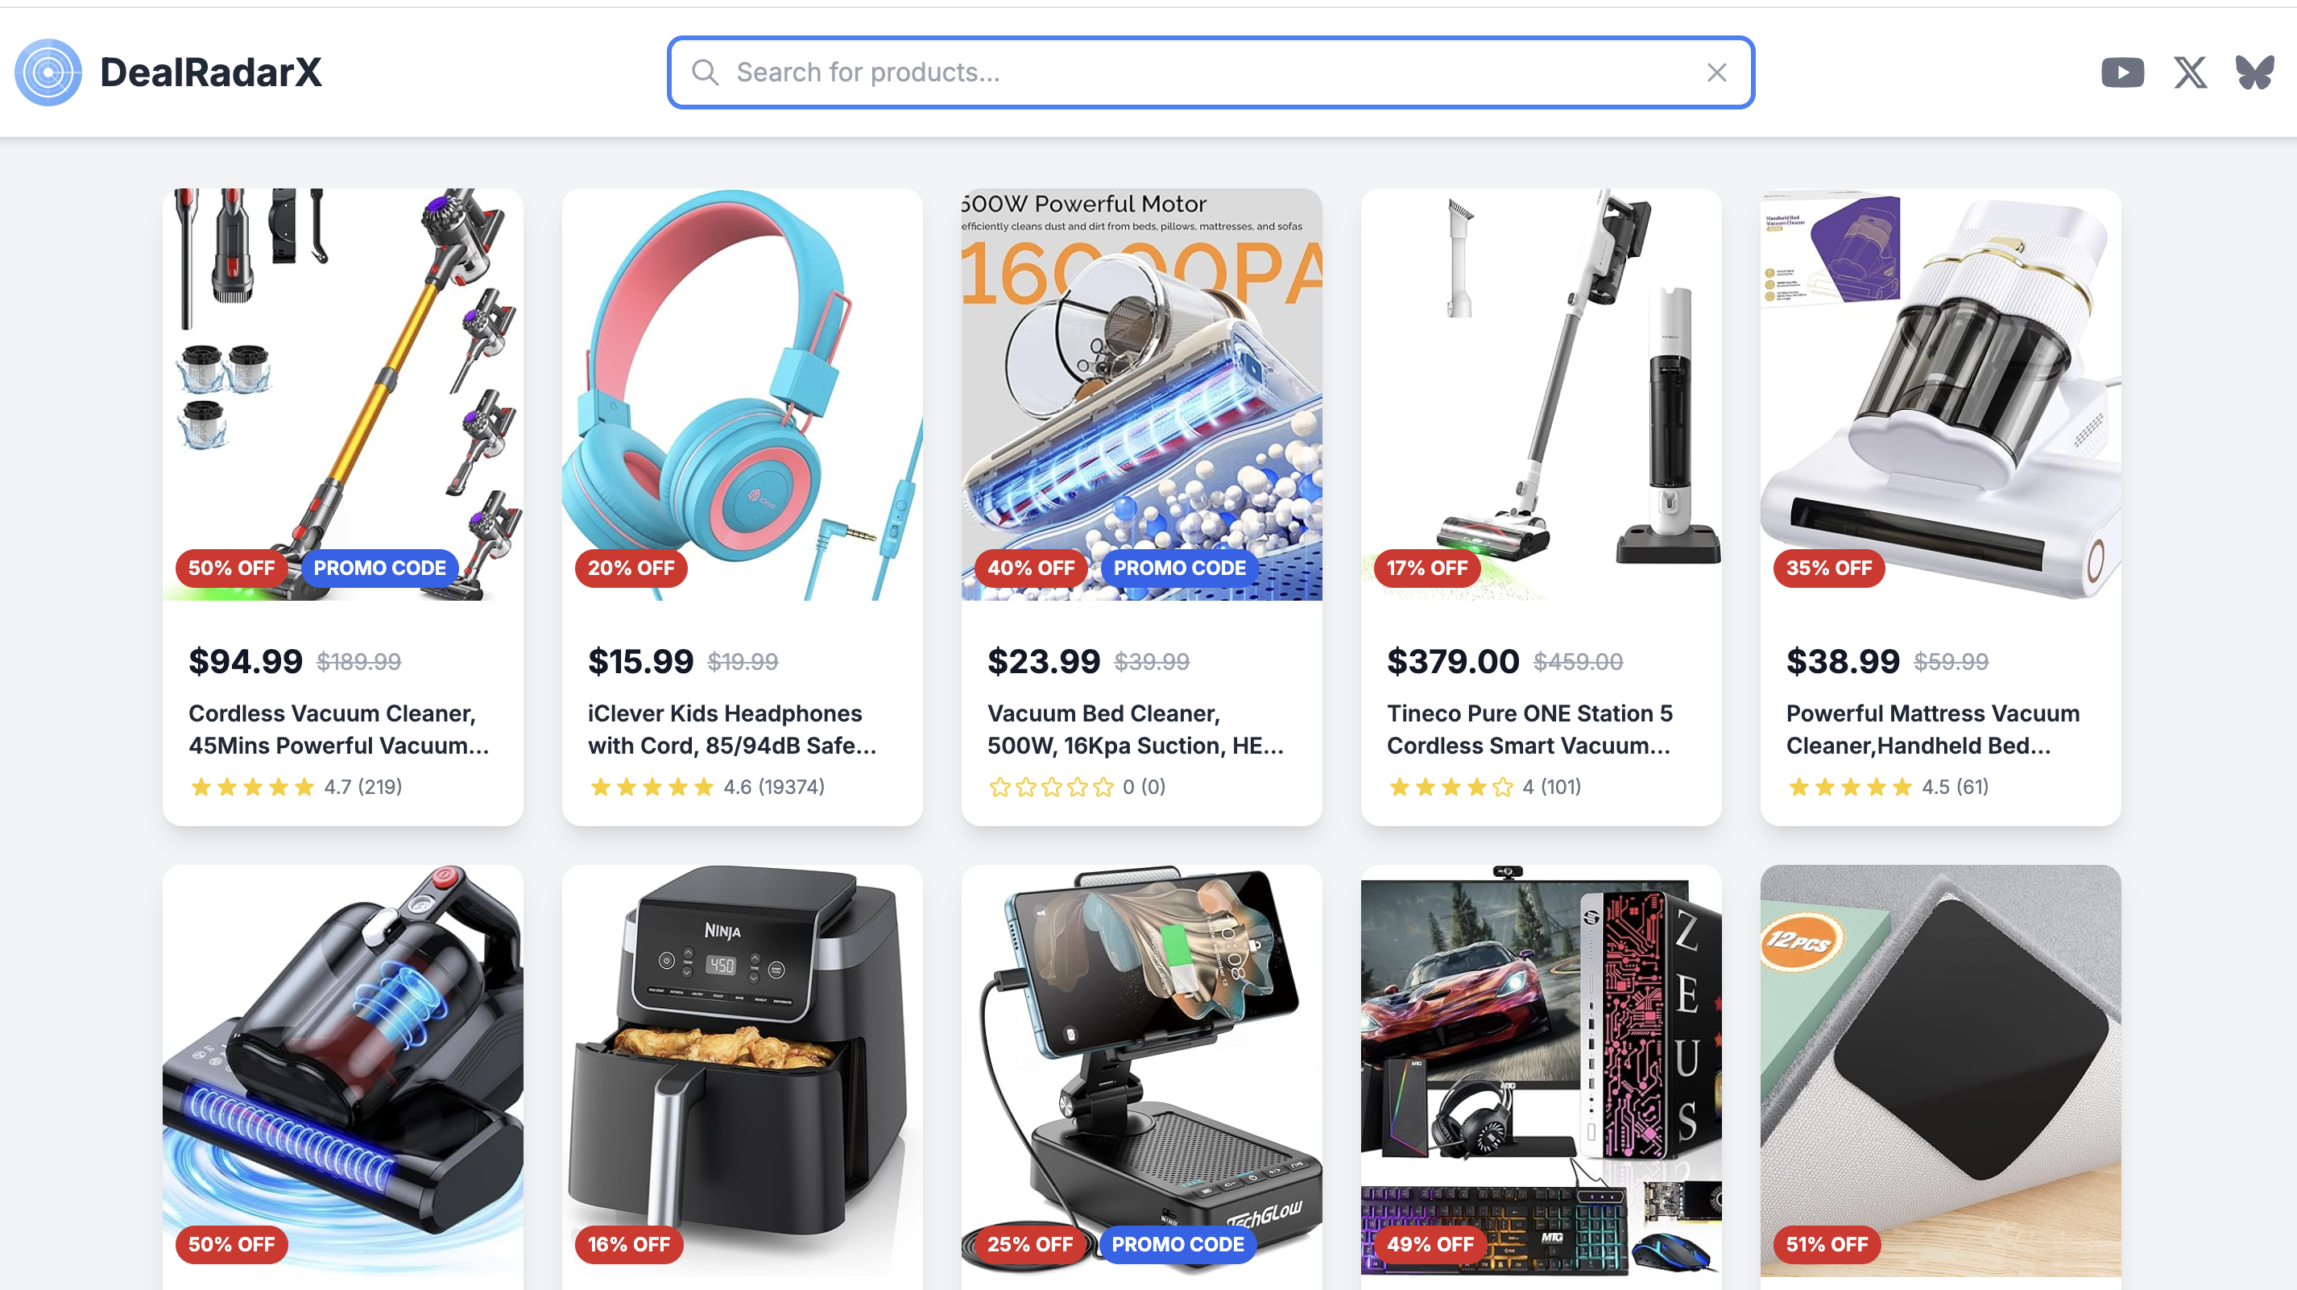
Task: Open the X social icon
Action: pos(2190,72)
